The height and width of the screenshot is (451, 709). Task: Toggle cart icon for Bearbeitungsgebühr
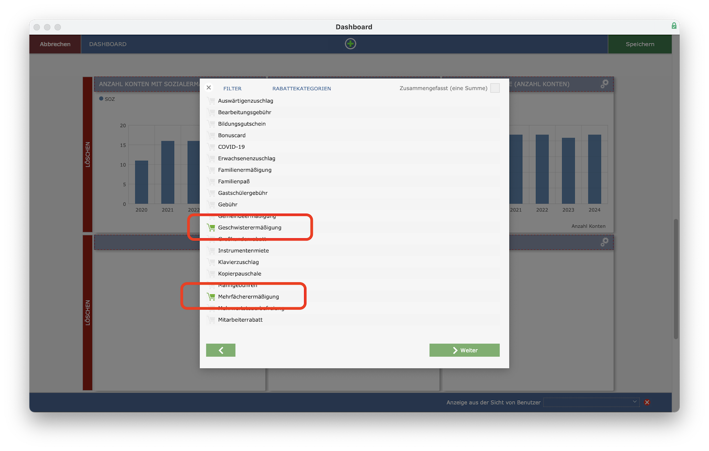click(x=211, y=112)
